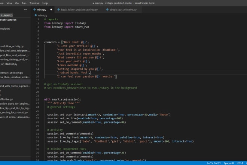Viewport: 247px width, 165px height.
Task: Click Python icon in mine.py breadcrumb
Action: 36,15
